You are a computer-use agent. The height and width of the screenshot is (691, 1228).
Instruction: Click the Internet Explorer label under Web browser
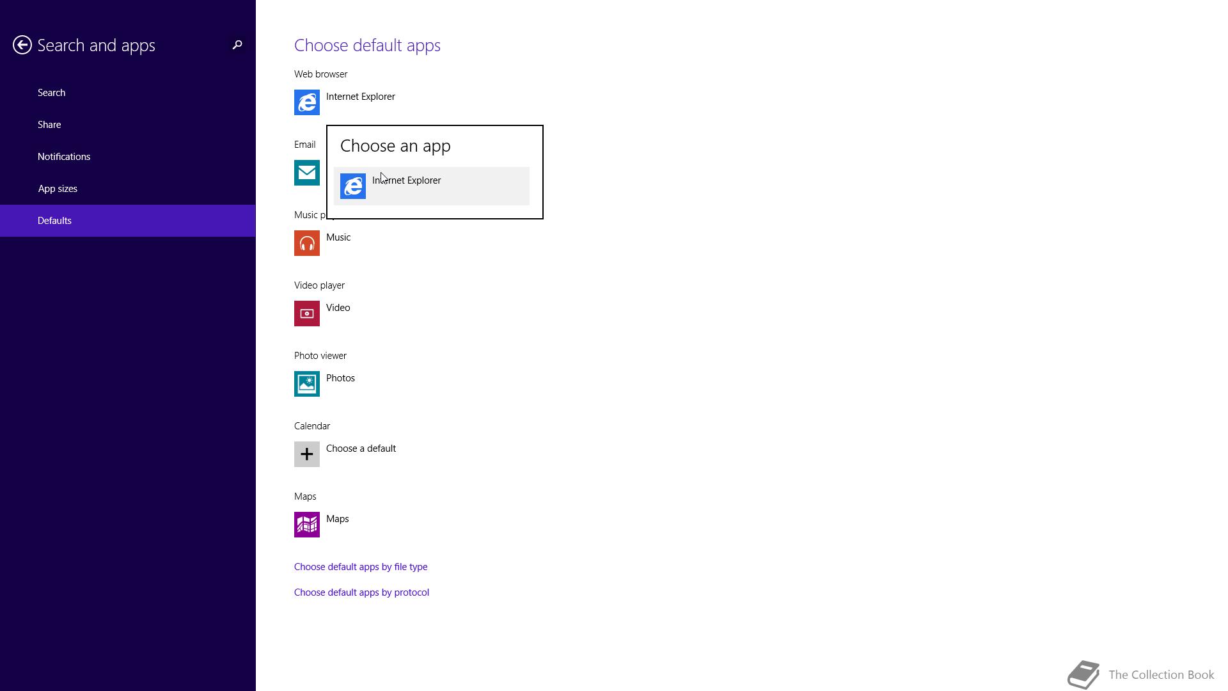(x=361, y=97)
